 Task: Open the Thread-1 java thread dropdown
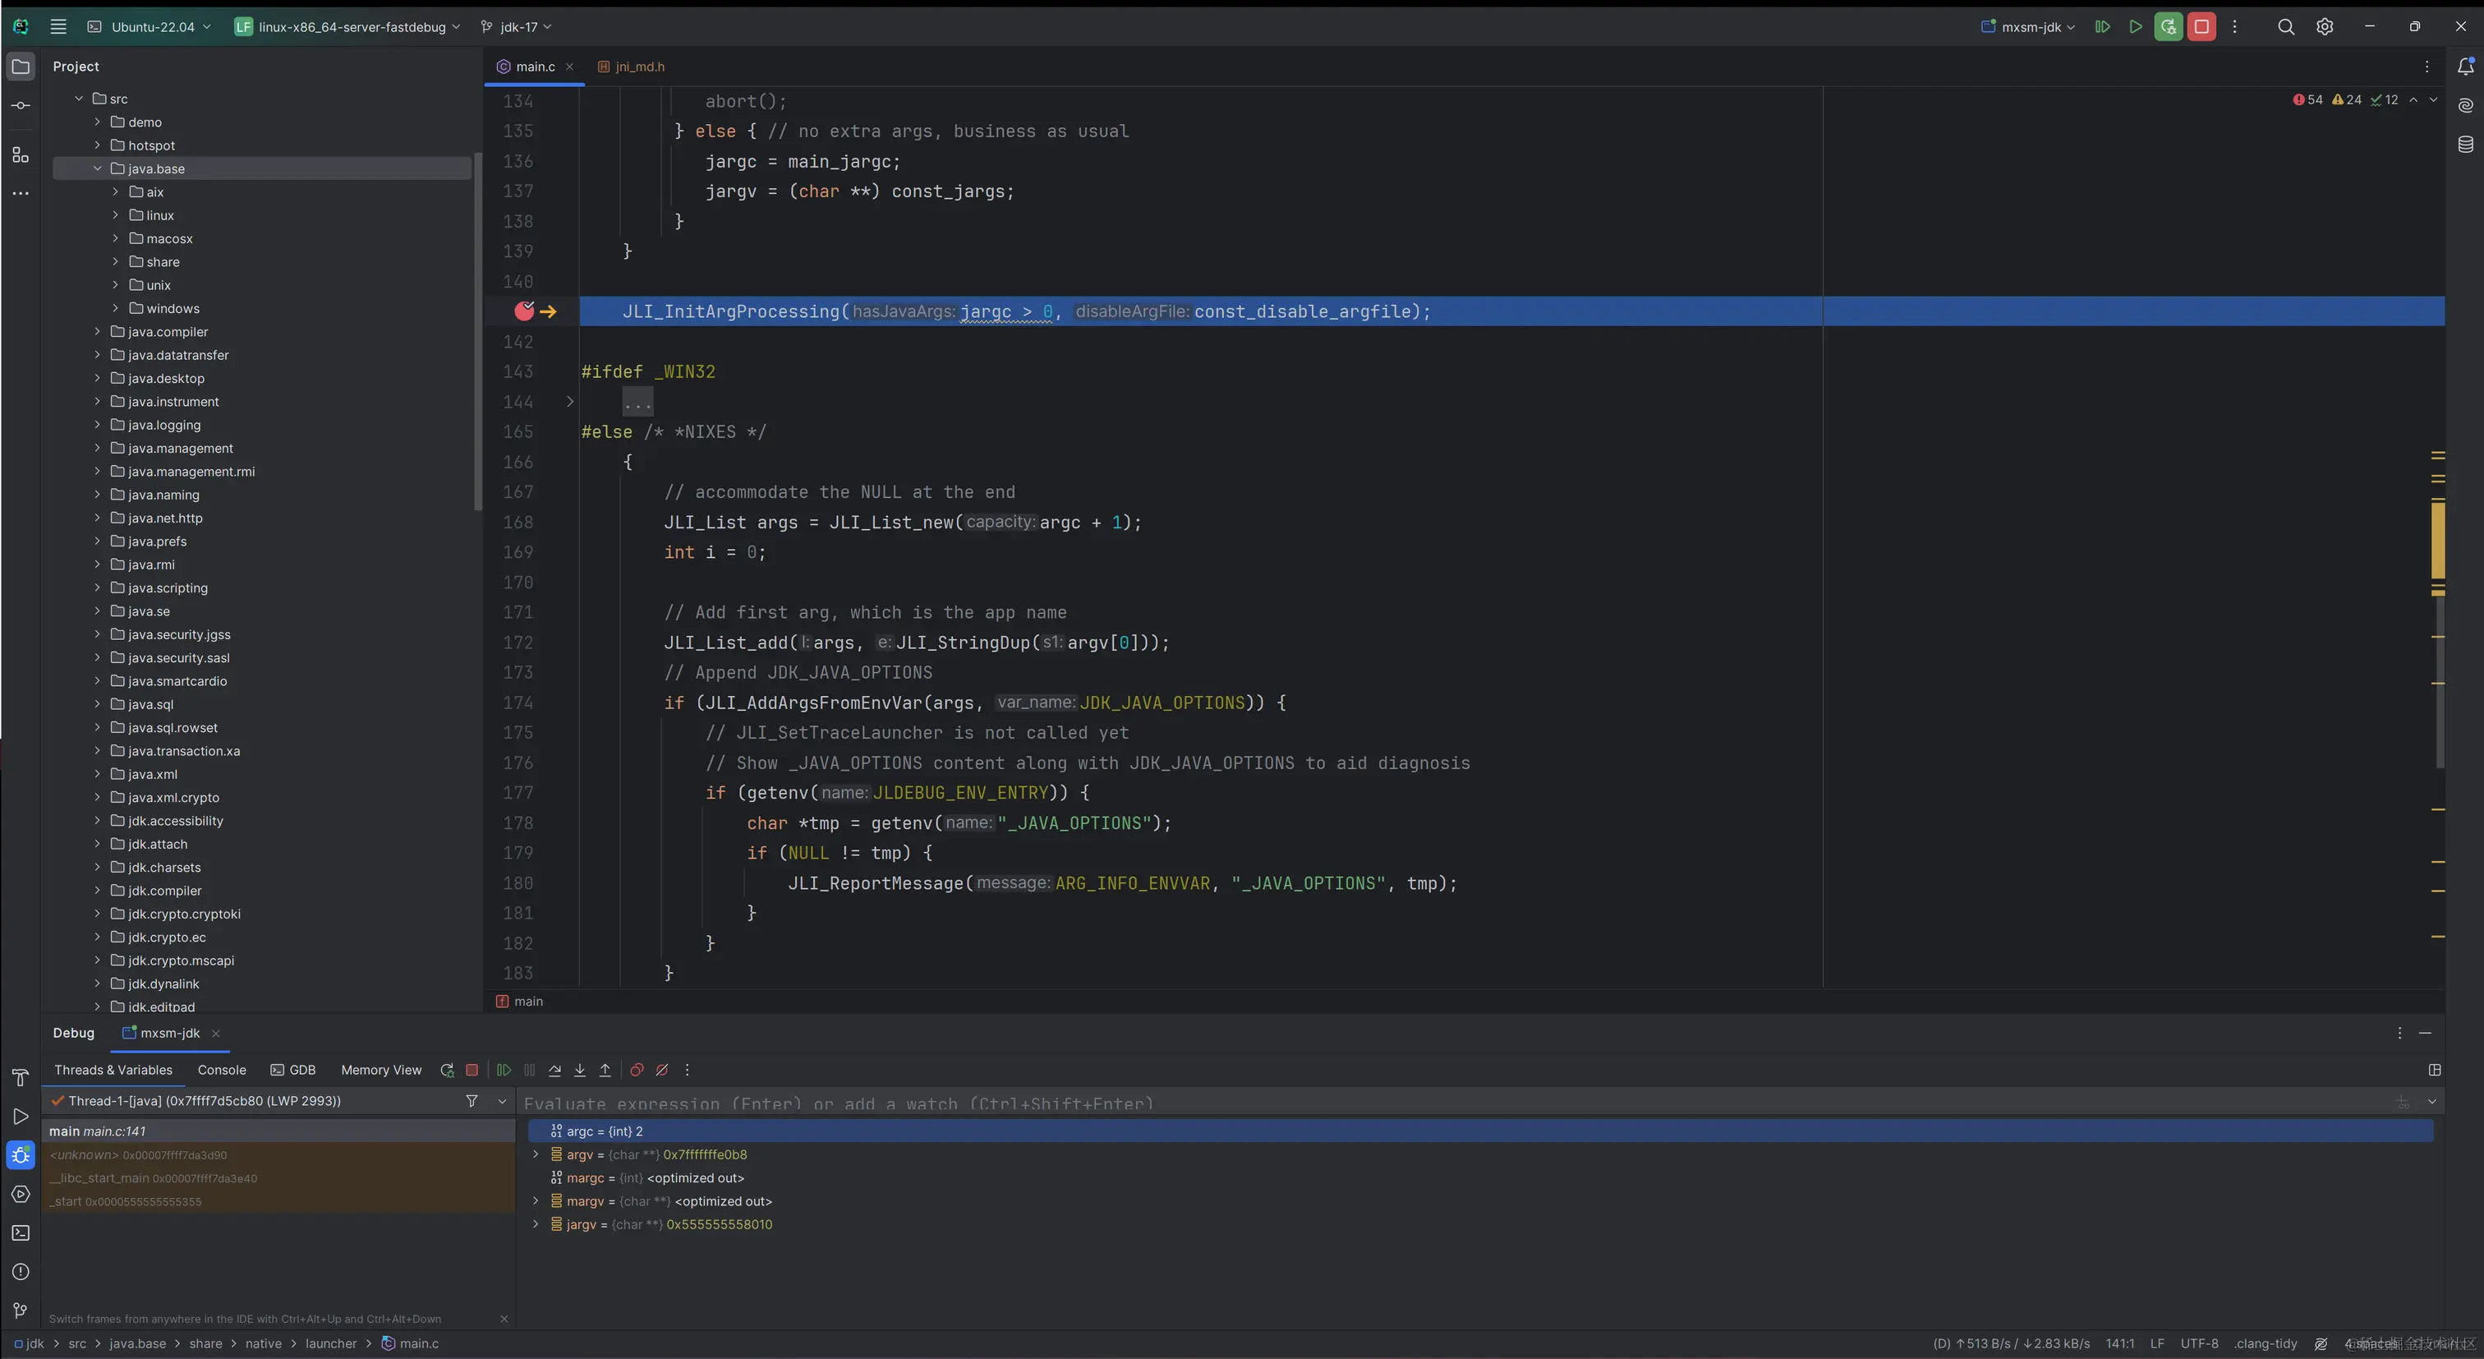[x=501, y=1100]
